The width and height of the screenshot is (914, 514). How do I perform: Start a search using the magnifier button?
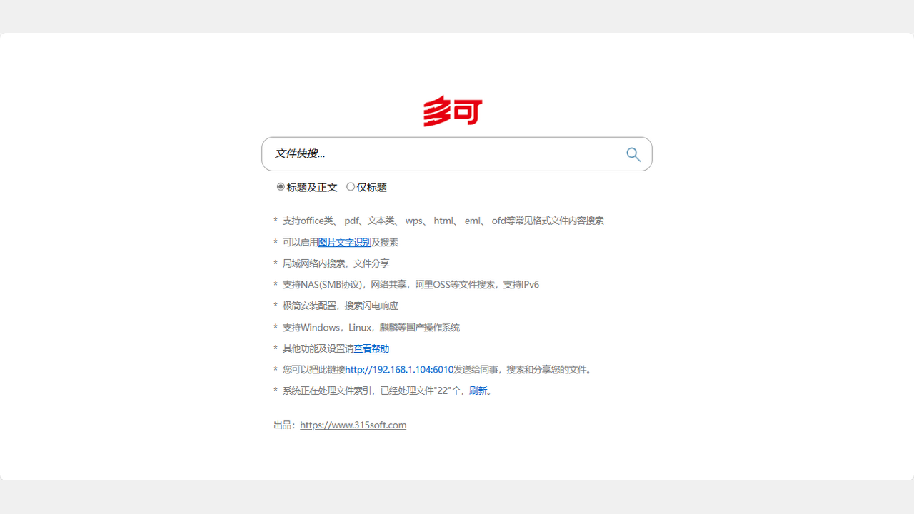pyautogui.click(x=633, y=154)
